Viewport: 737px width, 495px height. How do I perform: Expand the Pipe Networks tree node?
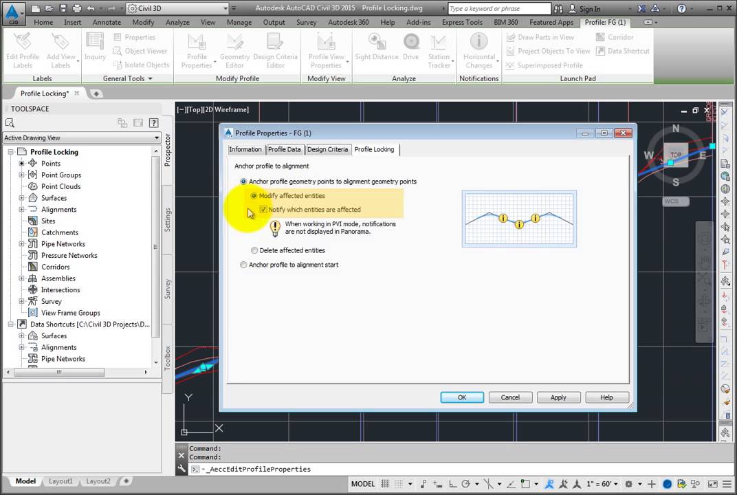[21, 244]
